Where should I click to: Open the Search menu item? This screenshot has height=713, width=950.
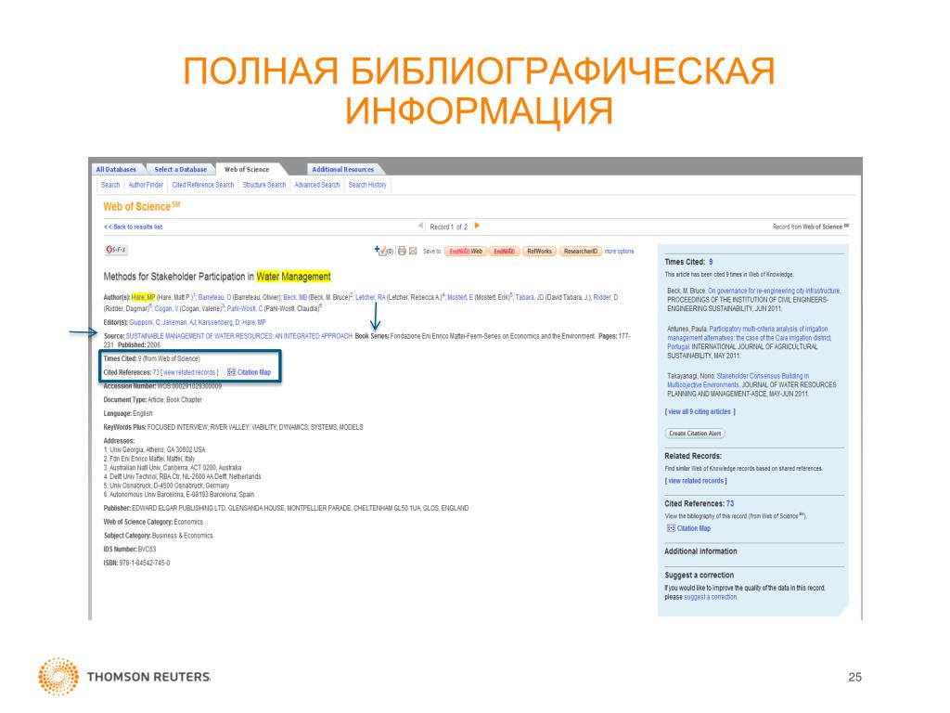tap(110, 185)
